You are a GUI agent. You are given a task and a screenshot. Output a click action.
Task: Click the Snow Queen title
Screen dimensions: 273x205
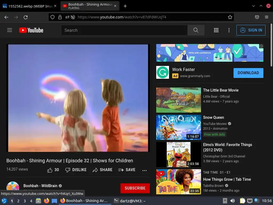(214, 117)
